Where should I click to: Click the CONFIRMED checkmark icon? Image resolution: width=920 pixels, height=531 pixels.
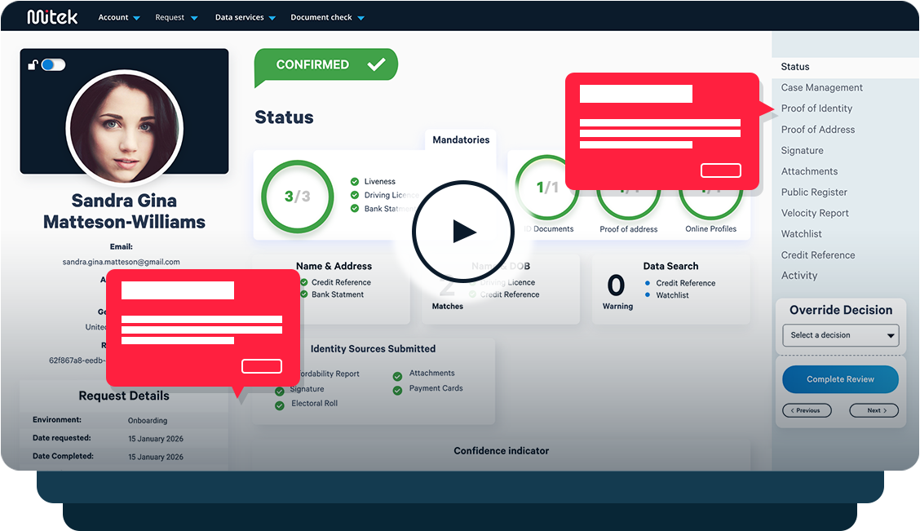point(376,64)
